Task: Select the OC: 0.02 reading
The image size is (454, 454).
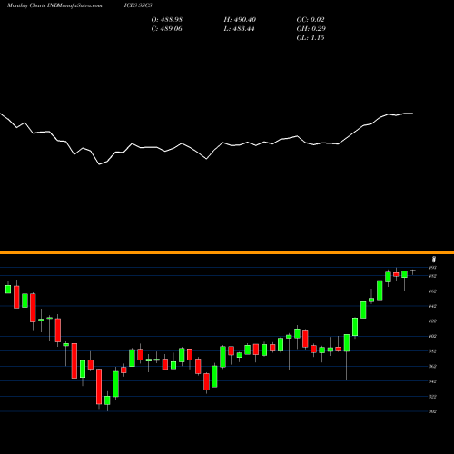Action: click(x=311, y=20)
